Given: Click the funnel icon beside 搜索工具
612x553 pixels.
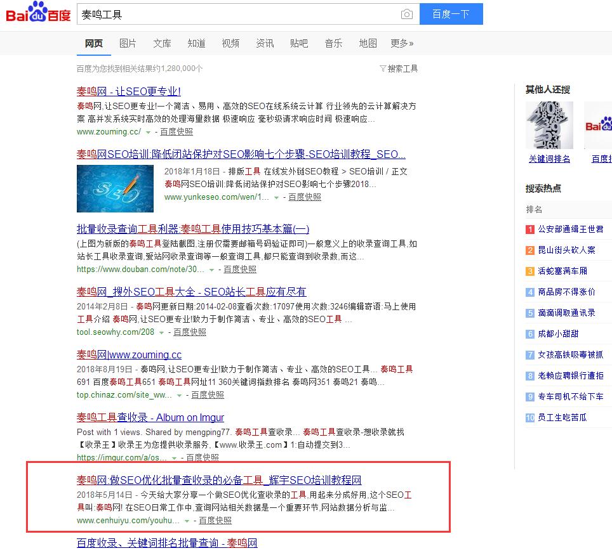Looking at the screenshot, I should pyautogui.click(x=383, y=68).
